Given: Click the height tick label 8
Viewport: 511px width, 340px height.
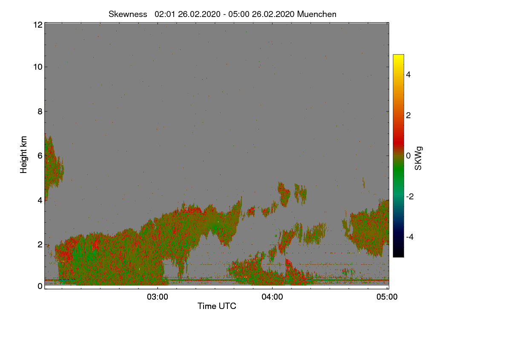Looking at the screenshot, I should (x=40, y=111).
